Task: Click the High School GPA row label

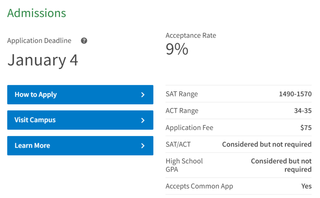Action: (x=184, y=165)
